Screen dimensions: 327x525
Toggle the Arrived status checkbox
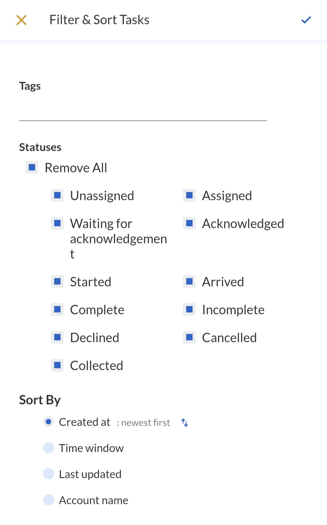tap(190, 282)
